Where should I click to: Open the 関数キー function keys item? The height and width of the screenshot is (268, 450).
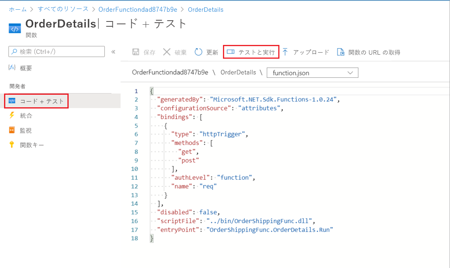pyautogui.click(x=32, y=145)
